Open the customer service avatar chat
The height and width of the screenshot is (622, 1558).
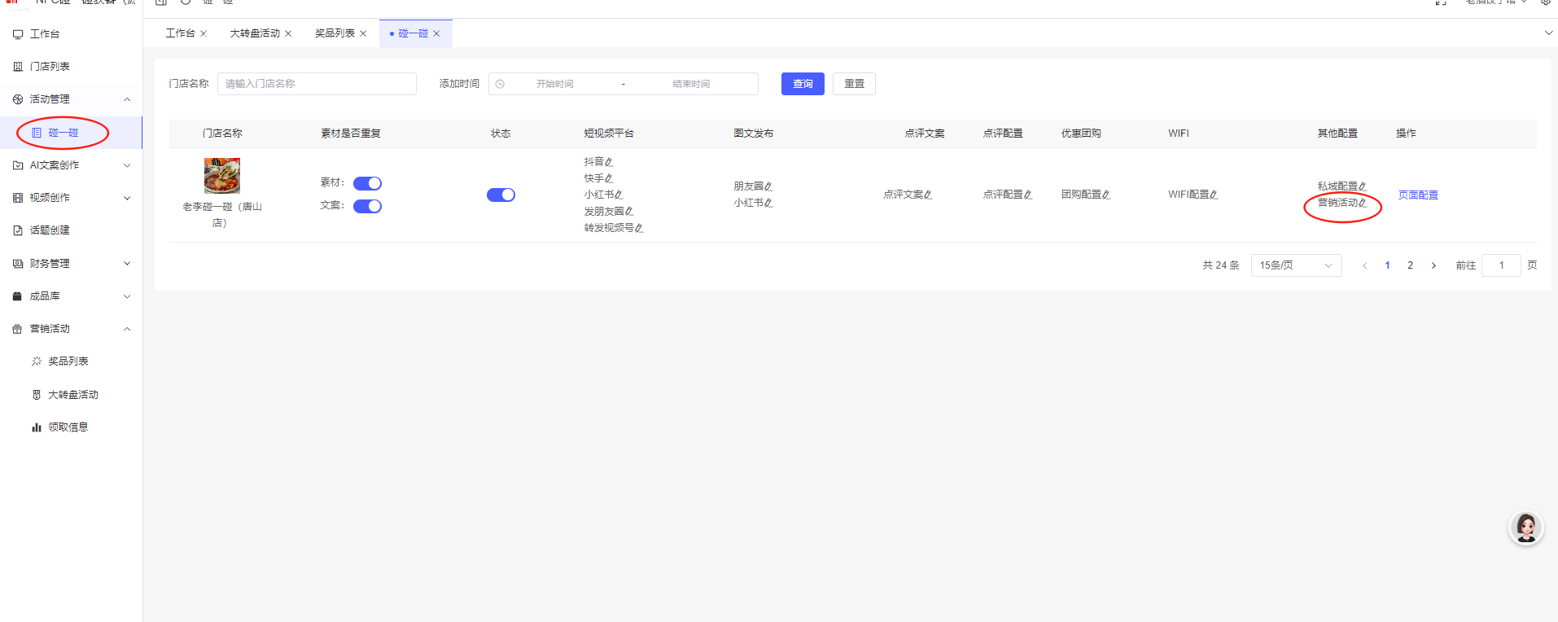click(x=1525, y=528)
